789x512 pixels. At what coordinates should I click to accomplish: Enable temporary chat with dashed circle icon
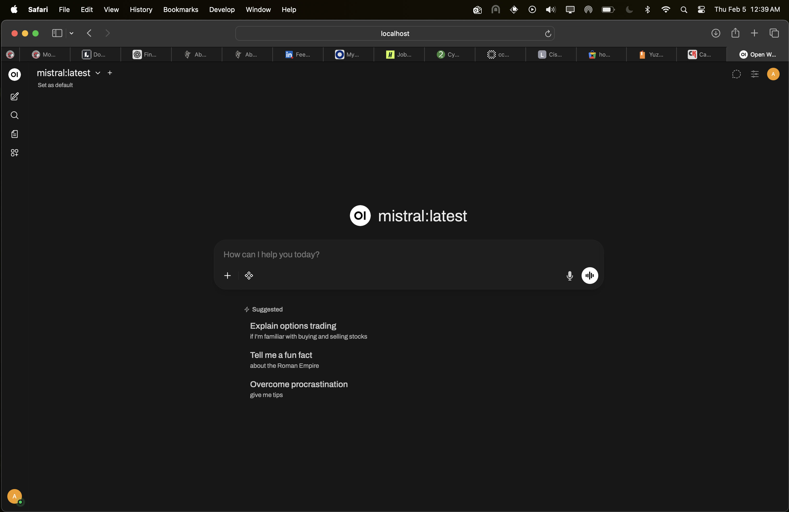(x=736, y=74)
